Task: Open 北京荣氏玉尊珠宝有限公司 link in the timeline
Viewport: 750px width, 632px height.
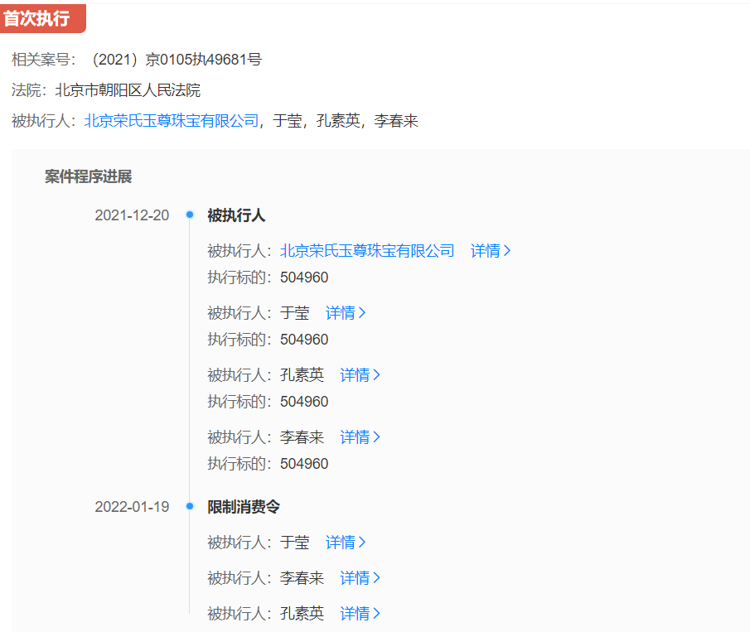Action: [x=367, y=250]
